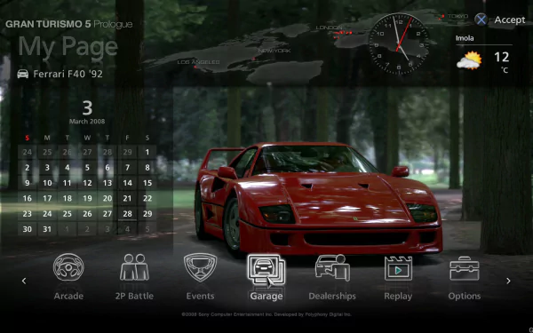Click the analog clock on the world map
533x333 pixels.
click(399, 44)
